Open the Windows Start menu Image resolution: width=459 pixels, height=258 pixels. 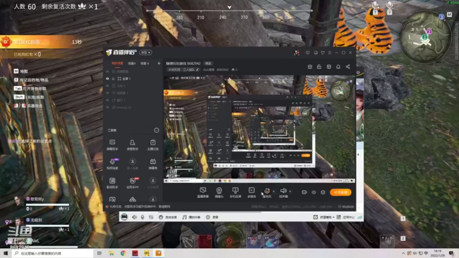pos(6,253)
